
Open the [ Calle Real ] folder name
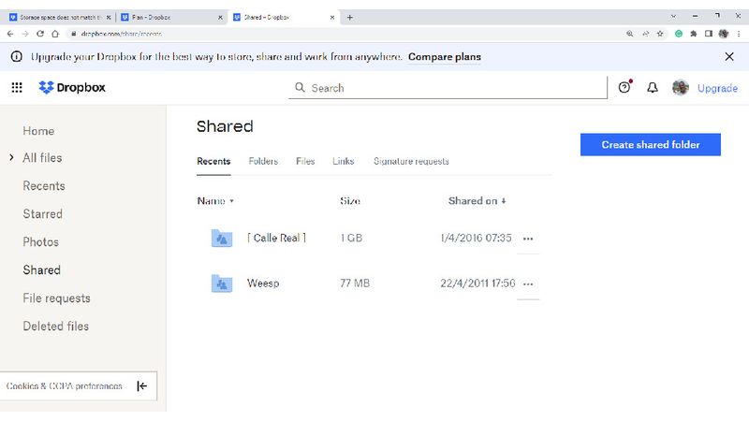[276, 238]
